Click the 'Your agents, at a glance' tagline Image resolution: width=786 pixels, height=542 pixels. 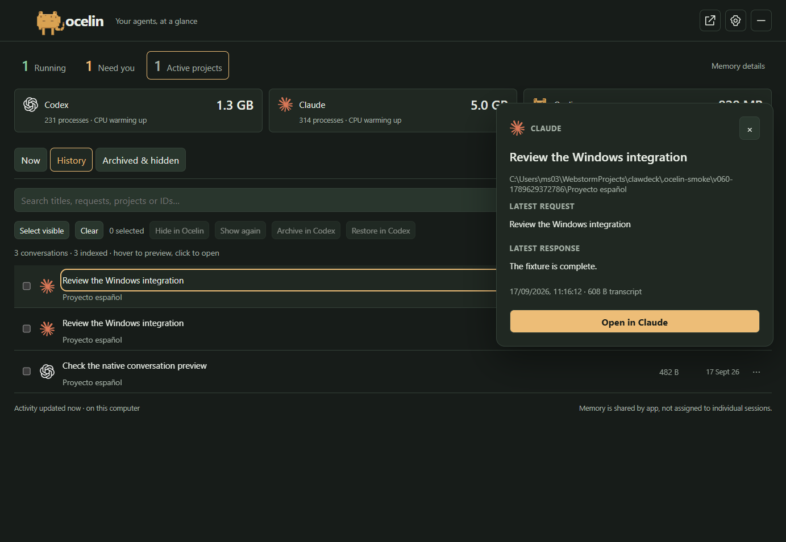pos(156,21)
